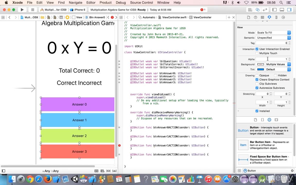Click the Background color swatch
Viewport: 296px width, 185px height.
pyautogui.click(x=261, y=64)
